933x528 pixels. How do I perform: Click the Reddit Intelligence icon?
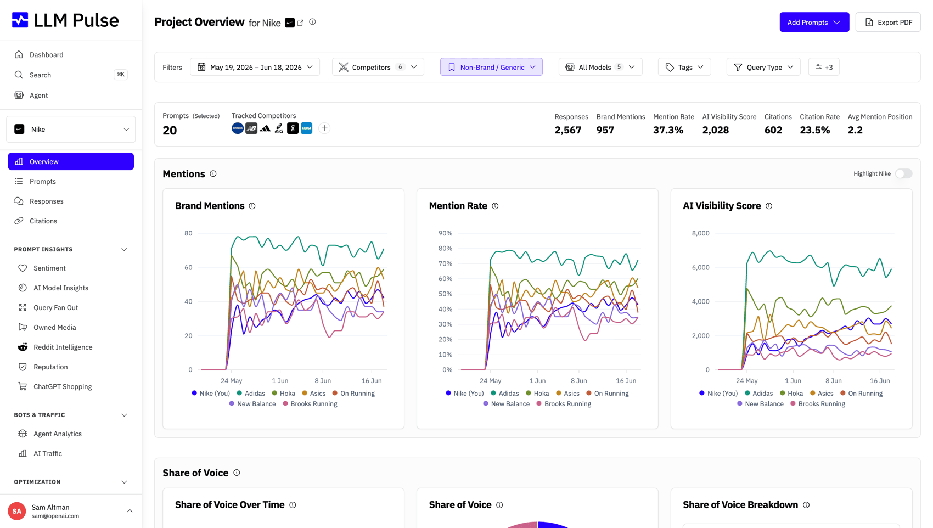23,347
